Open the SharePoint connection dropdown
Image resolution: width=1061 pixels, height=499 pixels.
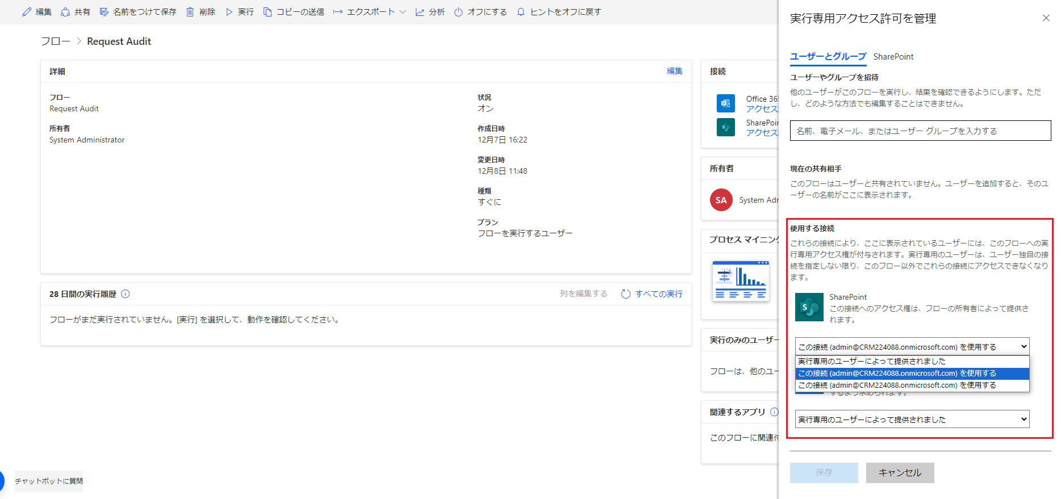[912, 346]
